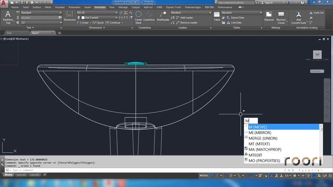Select the Revision Cloud tool

coord(281,18)
